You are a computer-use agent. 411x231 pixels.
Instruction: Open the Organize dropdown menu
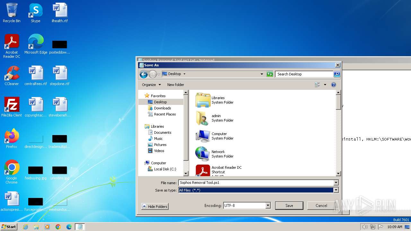(x=151, y=85)
